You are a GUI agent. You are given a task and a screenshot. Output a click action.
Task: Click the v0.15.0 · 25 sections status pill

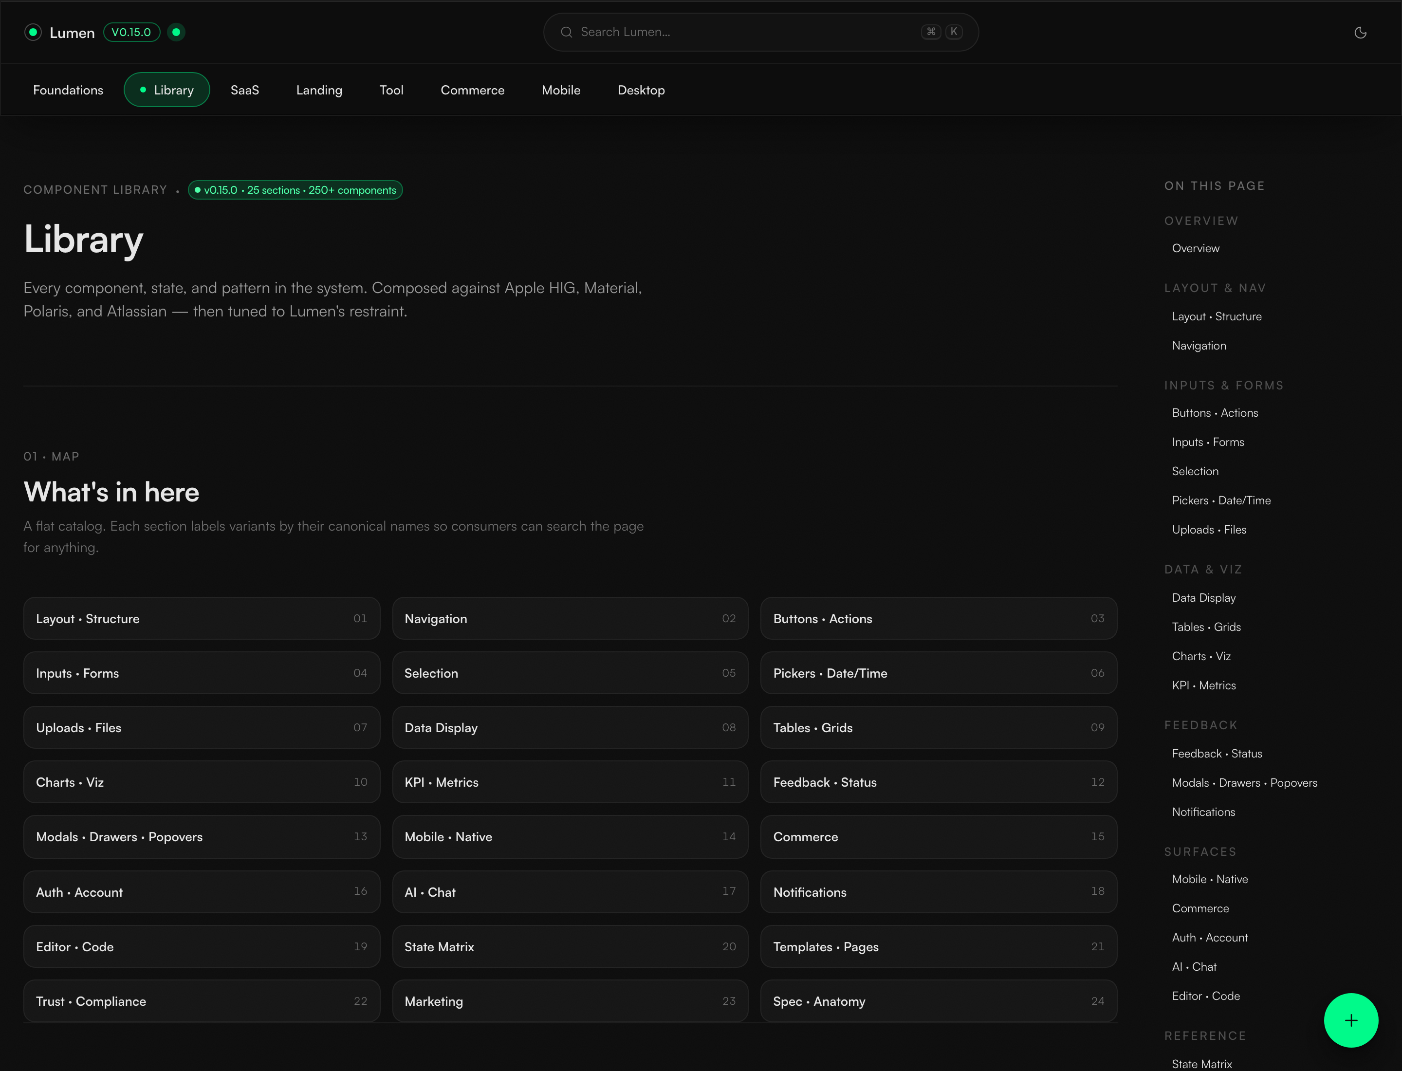point(295,190)
